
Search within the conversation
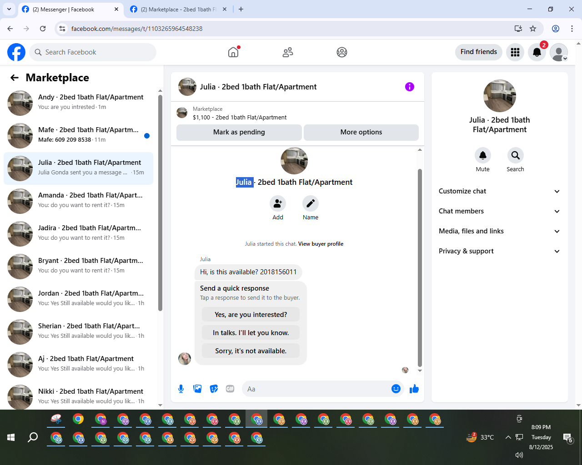(516, 155)
